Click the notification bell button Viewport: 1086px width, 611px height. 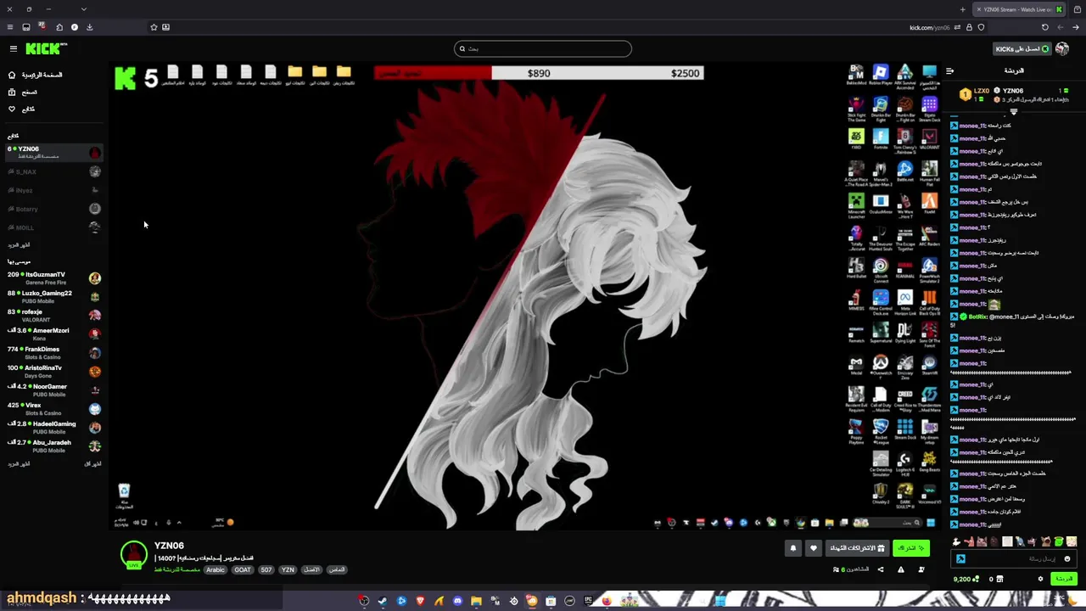(x=793, y=548)
